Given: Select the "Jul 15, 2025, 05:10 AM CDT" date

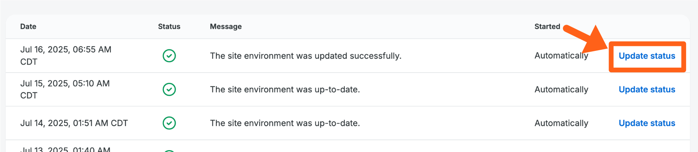Looking at the screenshot, I should pyautogui.click(x=65, y=89).
